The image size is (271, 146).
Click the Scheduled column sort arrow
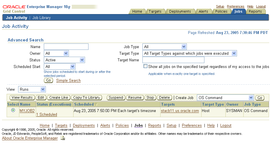point(96,105)
